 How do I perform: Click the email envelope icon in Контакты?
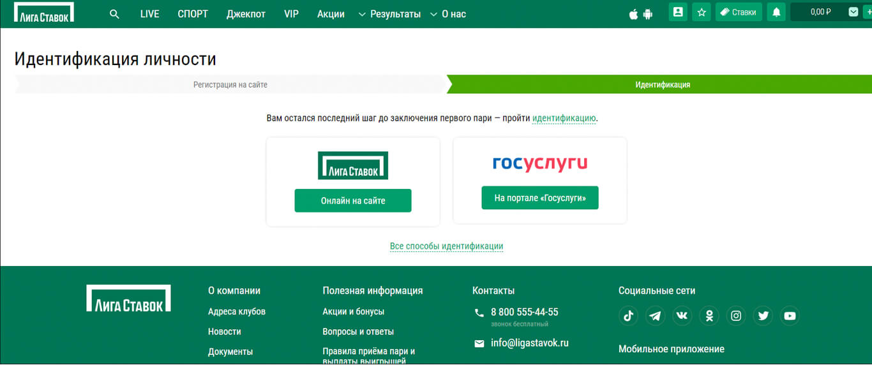tap(479, 343)
